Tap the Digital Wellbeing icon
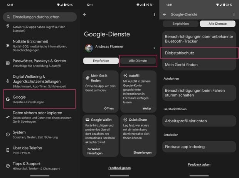This screenshot has height=178, width=239. click(8, 81)
